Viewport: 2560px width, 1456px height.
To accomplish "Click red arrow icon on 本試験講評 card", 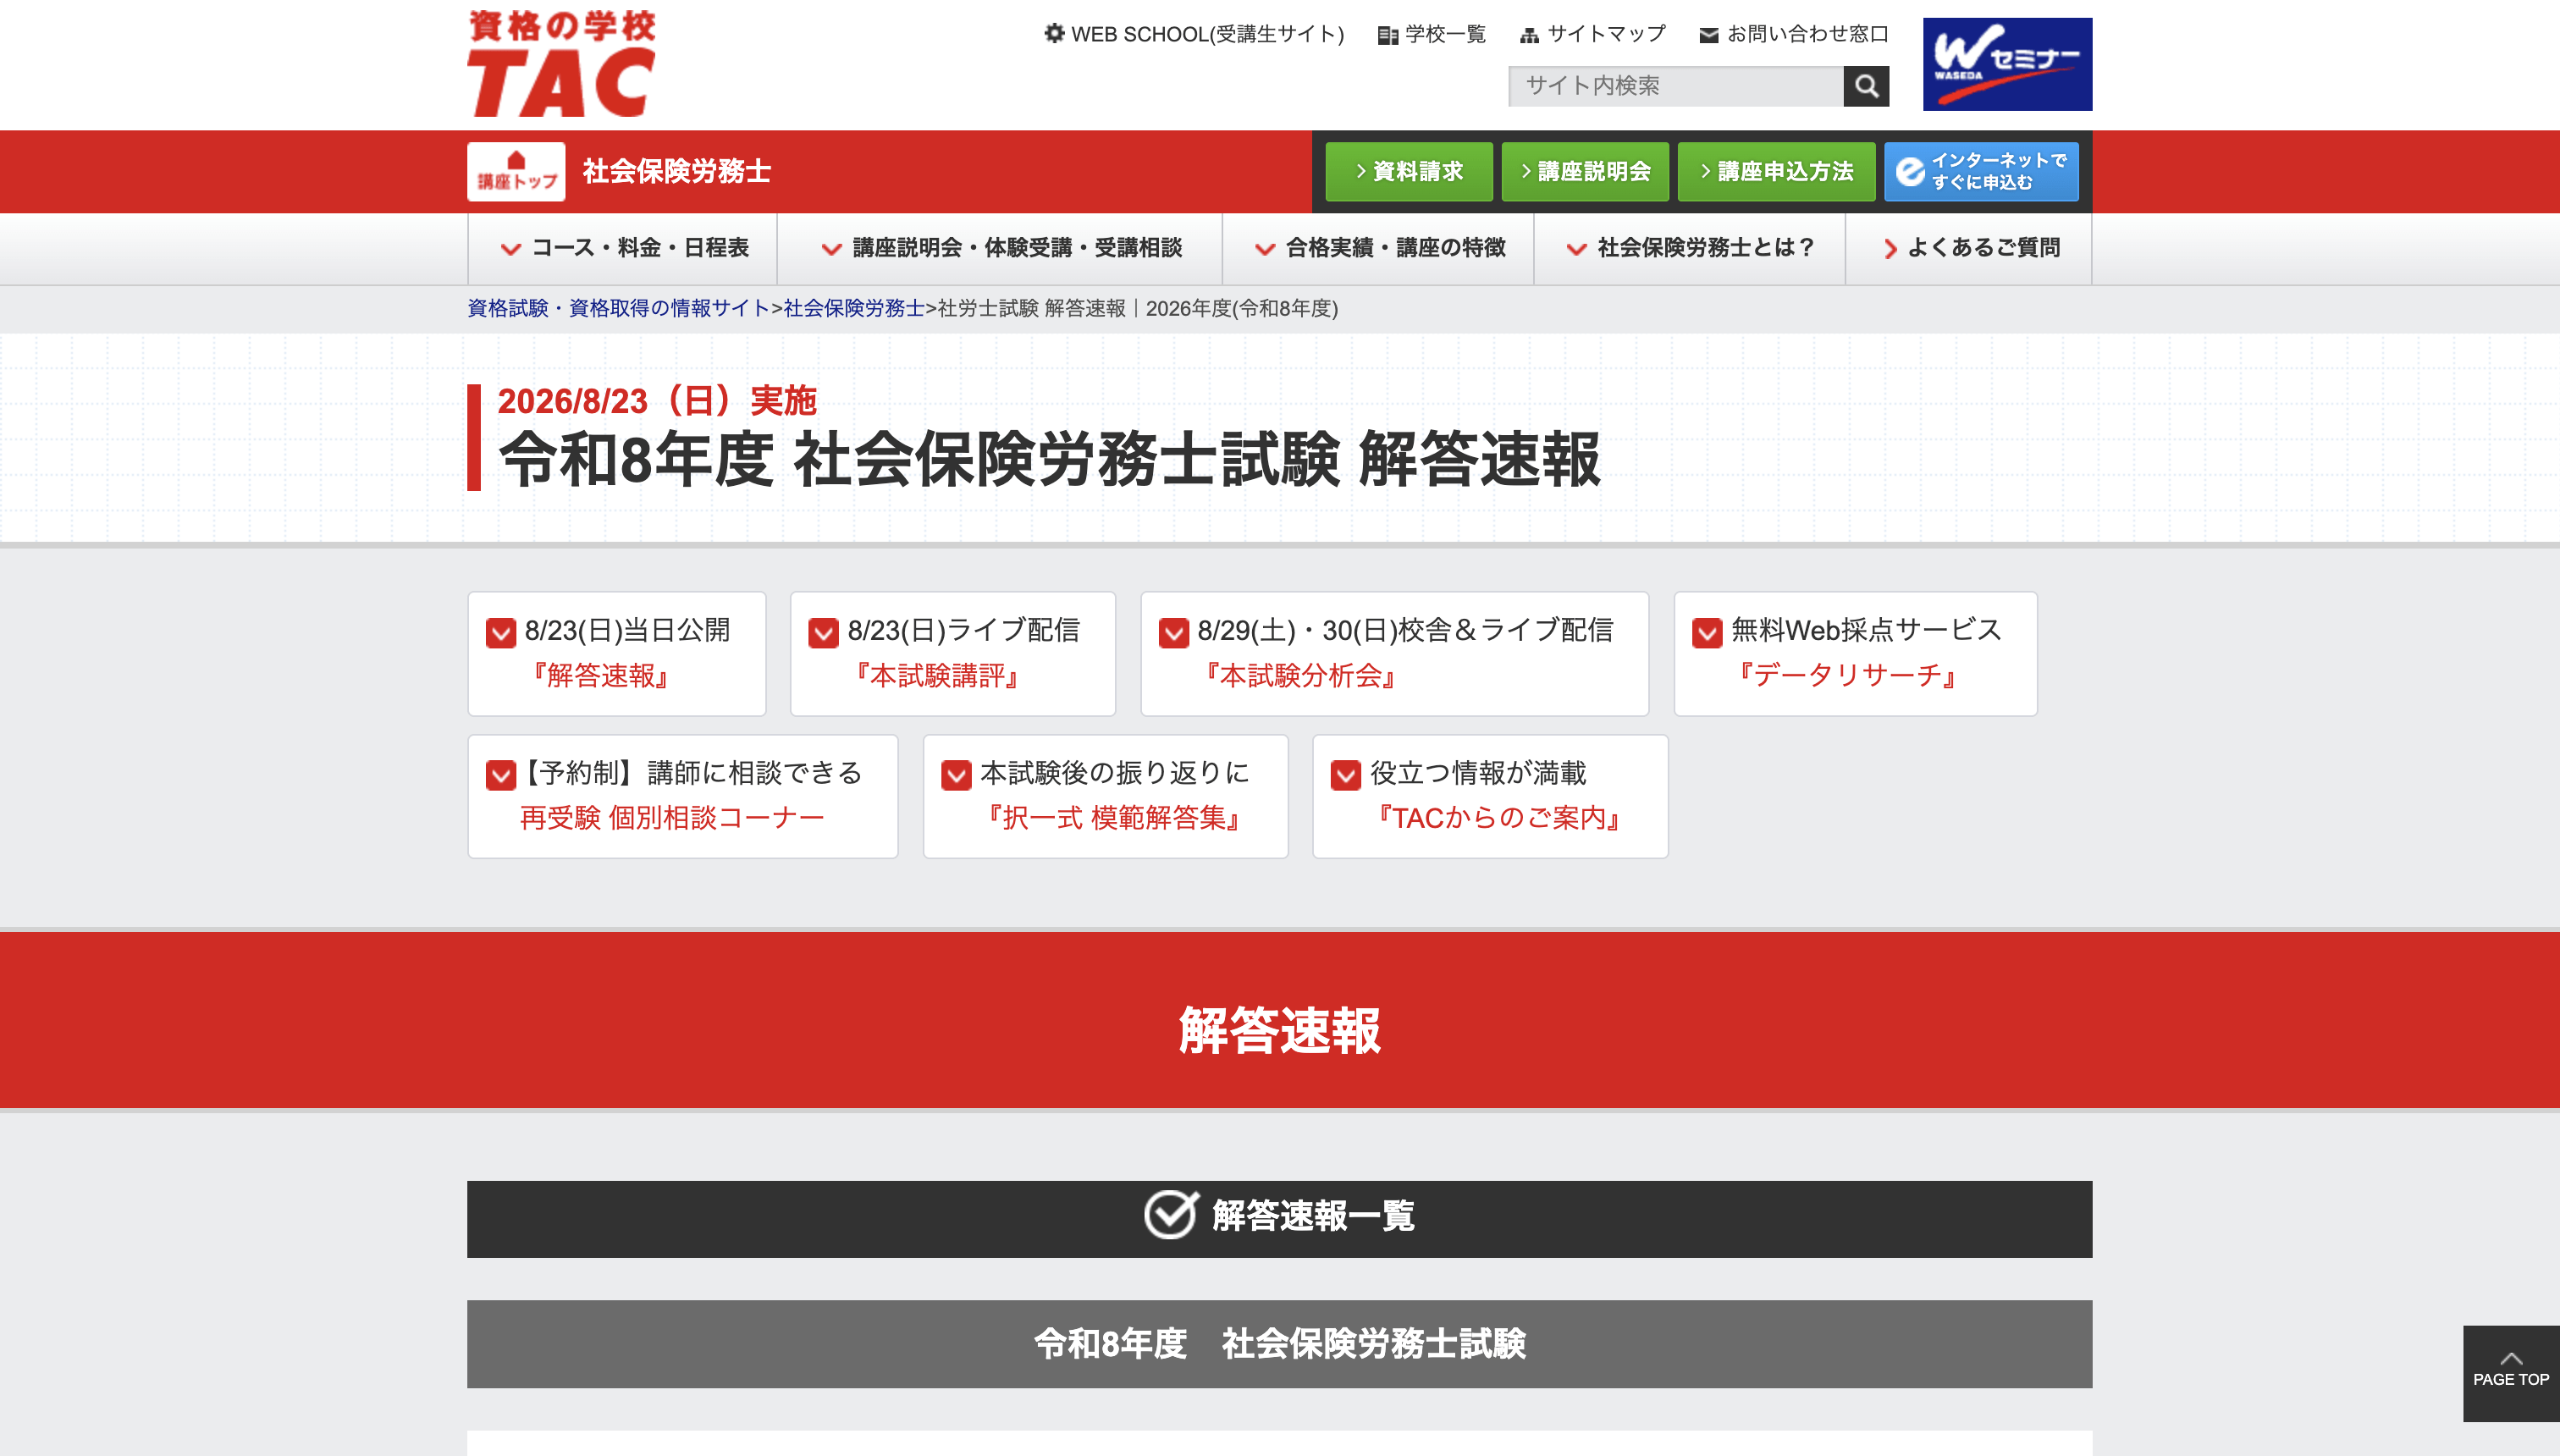I will coord(823,633).
